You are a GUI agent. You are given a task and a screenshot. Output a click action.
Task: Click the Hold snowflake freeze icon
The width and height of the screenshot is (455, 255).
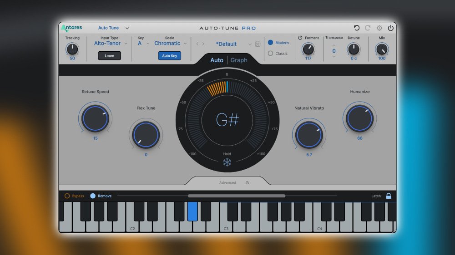[x=227, y=162]
